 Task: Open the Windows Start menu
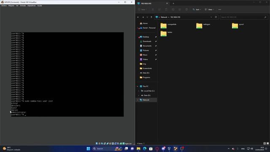(88, 149)
